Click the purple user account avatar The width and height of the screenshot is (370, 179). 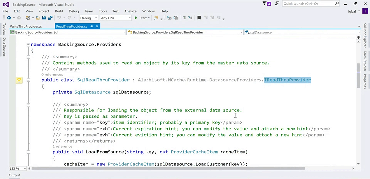(365, 11)
